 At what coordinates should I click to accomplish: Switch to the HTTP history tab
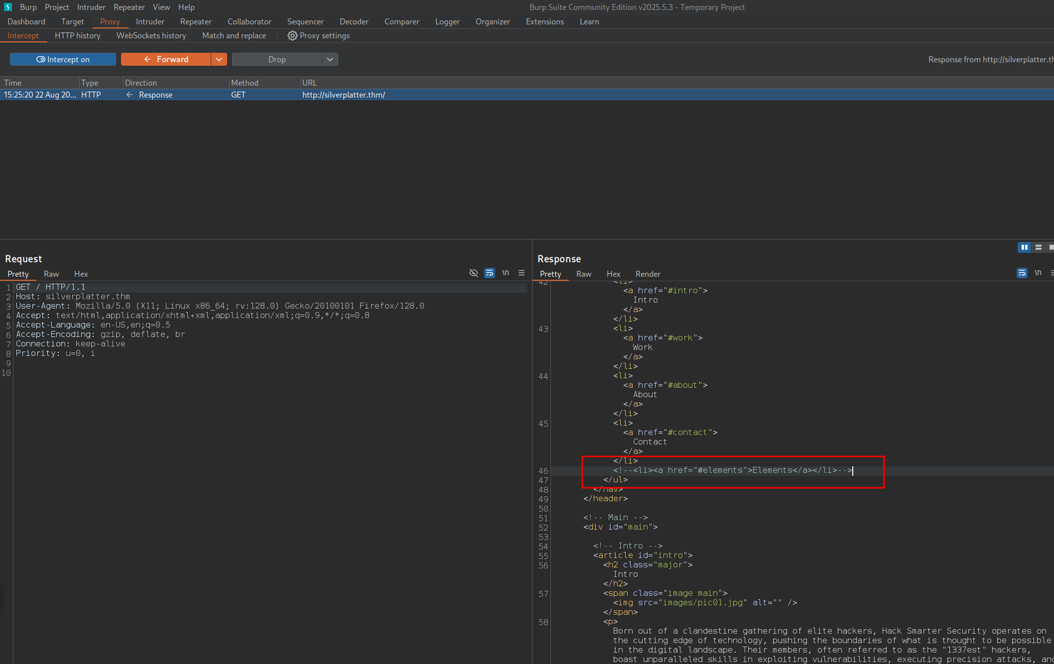(x=78, y=36)
